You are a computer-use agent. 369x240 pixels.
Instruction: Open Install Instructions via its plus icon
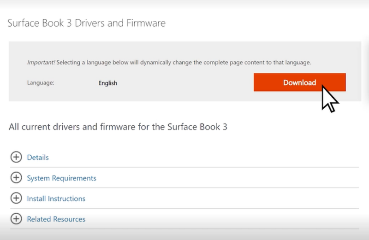[16, 199]
